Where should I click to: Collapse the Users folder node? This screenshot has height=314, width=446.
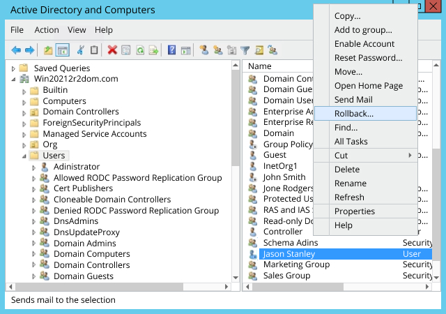coord(24,156)
